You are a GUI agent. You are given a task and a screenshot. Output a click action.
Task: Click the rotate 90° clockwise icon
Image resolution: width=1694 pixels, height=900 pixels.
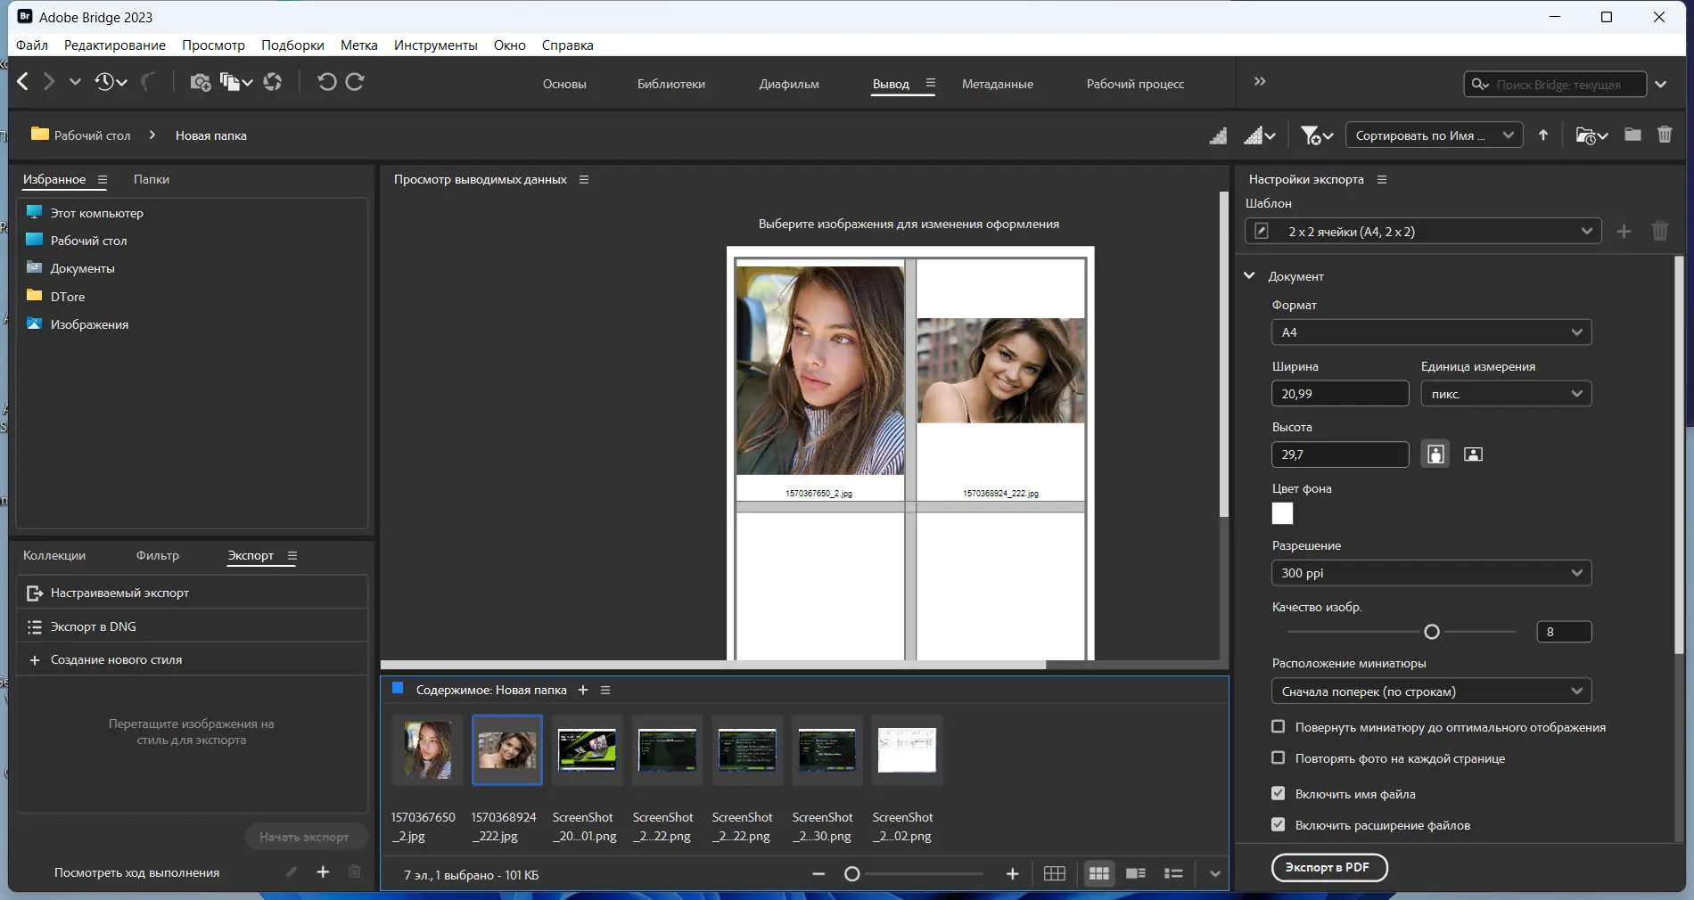(x=355, y=82)
